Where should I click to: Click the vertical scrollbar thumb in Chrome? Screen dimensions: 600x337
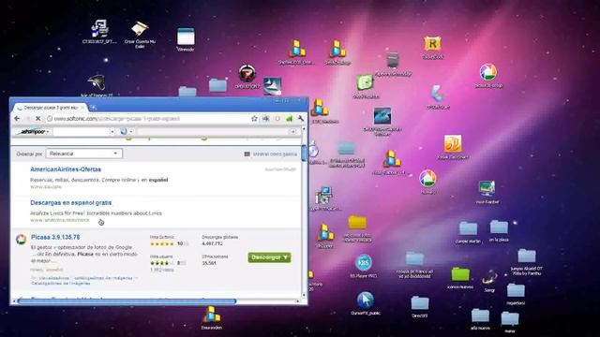pos(304,153)
